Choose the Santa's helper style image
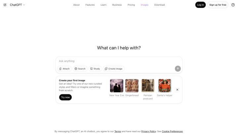Viewport: 238px width, 134px height. click(x=165, y=86)
